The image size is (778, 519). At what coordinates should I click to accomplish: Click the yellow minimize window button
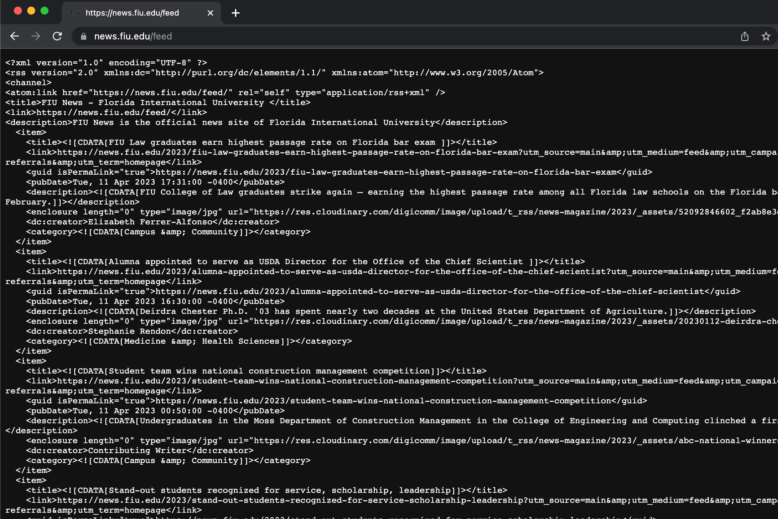(x=31, y=11)
